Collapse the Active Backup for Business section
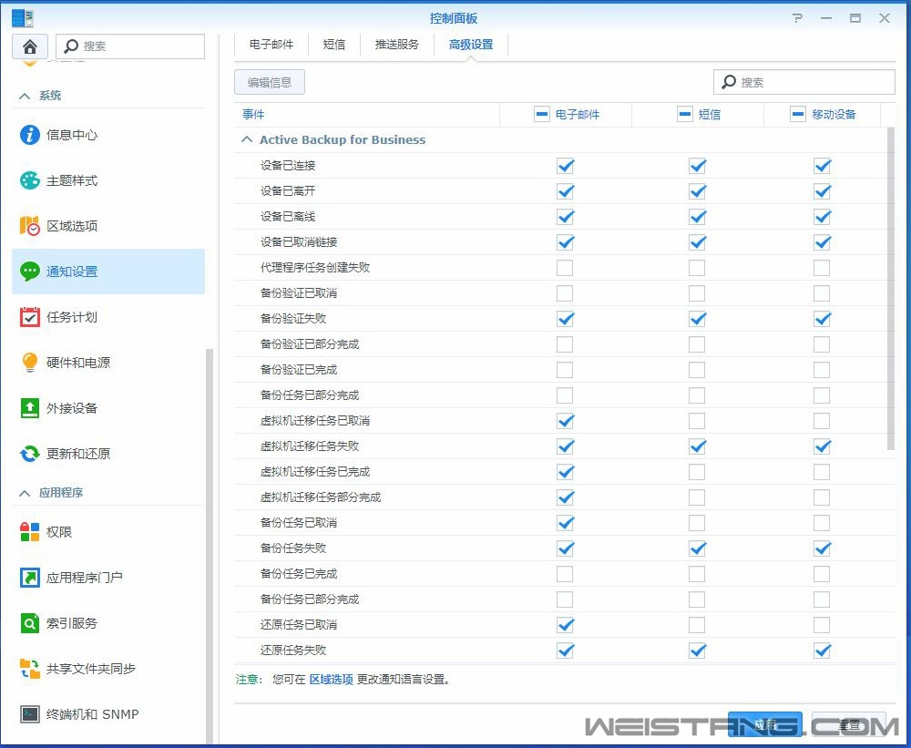The image size is (911, 748). tap(246, 139)
